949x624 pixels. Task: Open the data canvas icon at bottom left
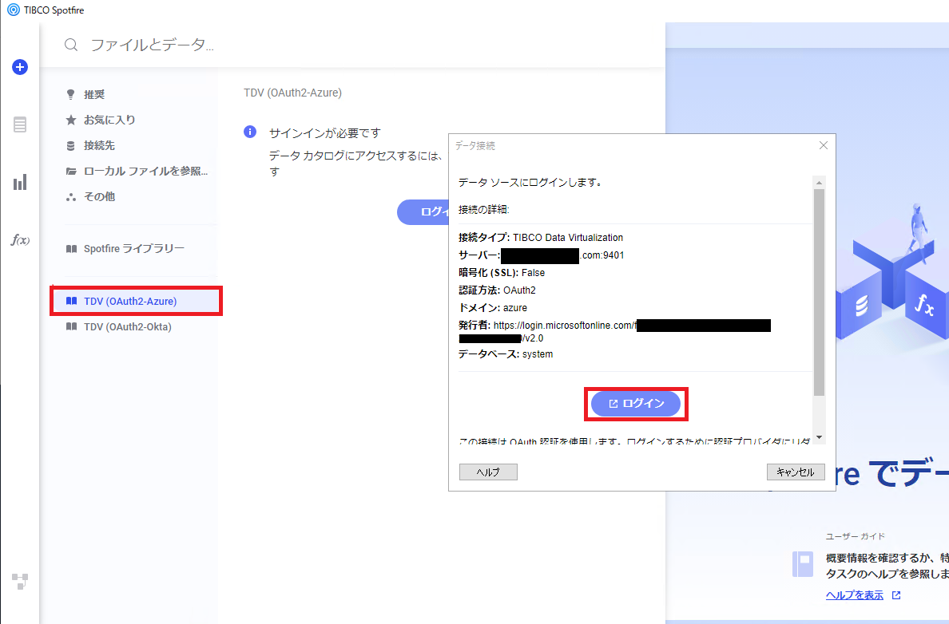coord(20,581)
